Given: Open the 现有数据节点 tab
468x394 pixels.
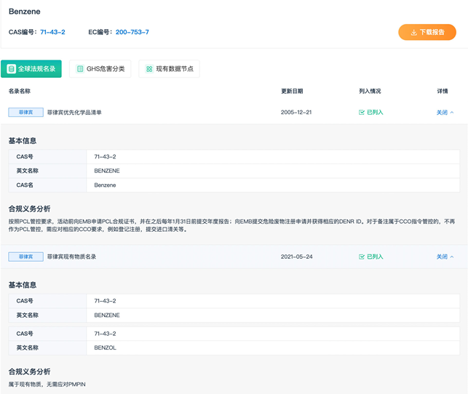Looking at the screenshot, I should tap(169, 69).
